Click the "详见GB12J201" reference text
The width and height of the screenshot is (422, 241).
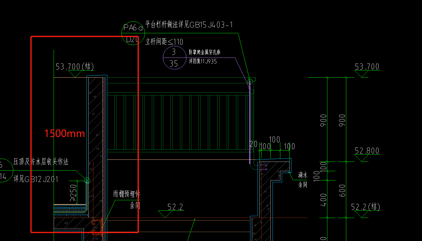pos(36,179)
